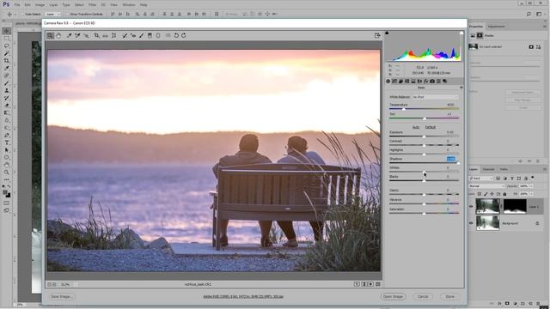This screenshot has height=309, width=550.
Task: Select the Camera Raw Zoom tool
Action: [50, 35]
